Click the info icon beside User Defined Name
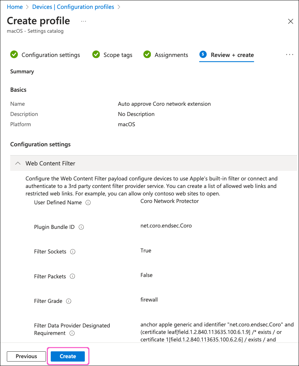This screenshot has width=299, height=366. pyautogui.click(x=88, y=203)
